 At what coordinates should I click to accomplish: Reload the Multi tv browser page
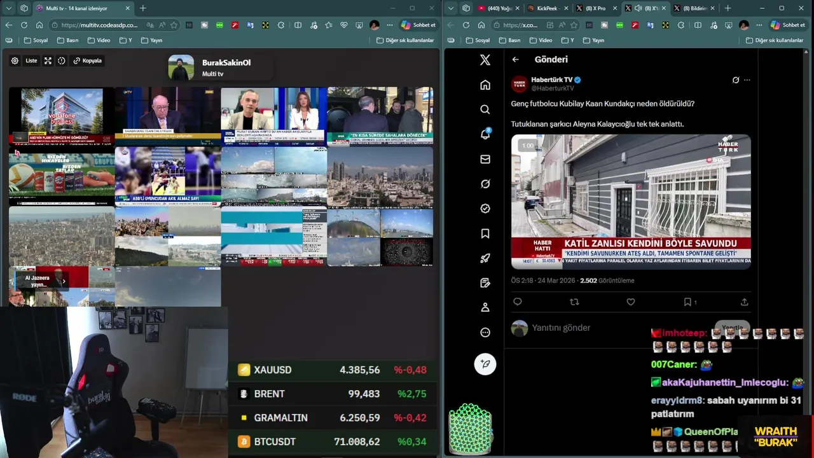(x=24, y=25)
